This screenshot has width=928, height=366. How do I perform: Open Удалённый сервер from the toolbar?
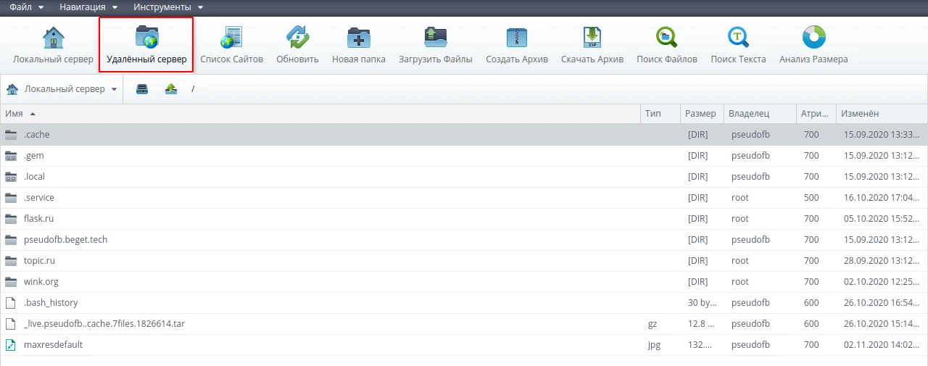click(146, 37)
